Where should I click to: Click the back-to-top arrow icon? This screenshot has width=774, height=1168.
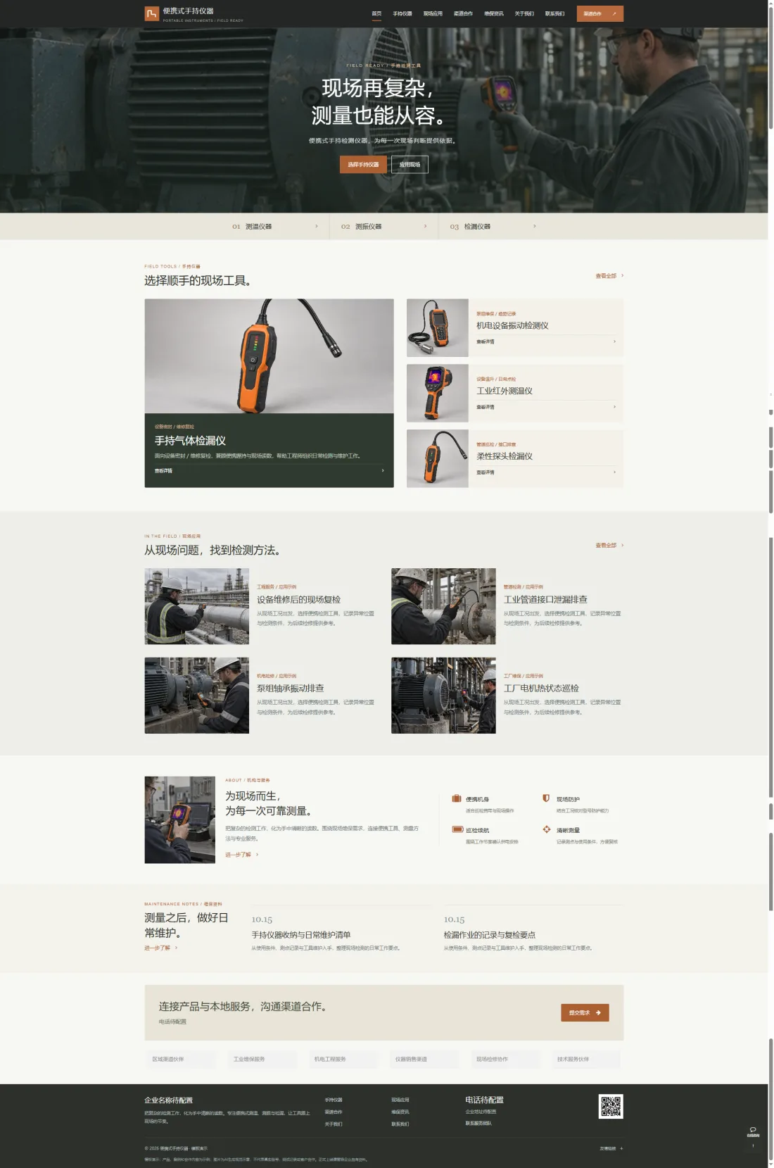(753, 1146)
